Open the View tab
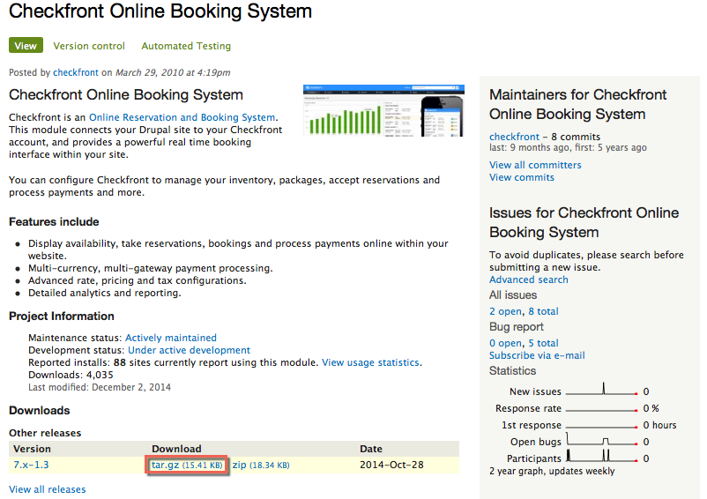Image resolution: width=707 pixels, height=499 pixels. tap(26, 46)
